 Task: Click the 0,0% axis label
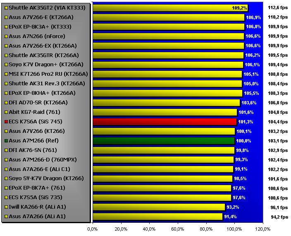pyautogui.click(x=93, y=229)
